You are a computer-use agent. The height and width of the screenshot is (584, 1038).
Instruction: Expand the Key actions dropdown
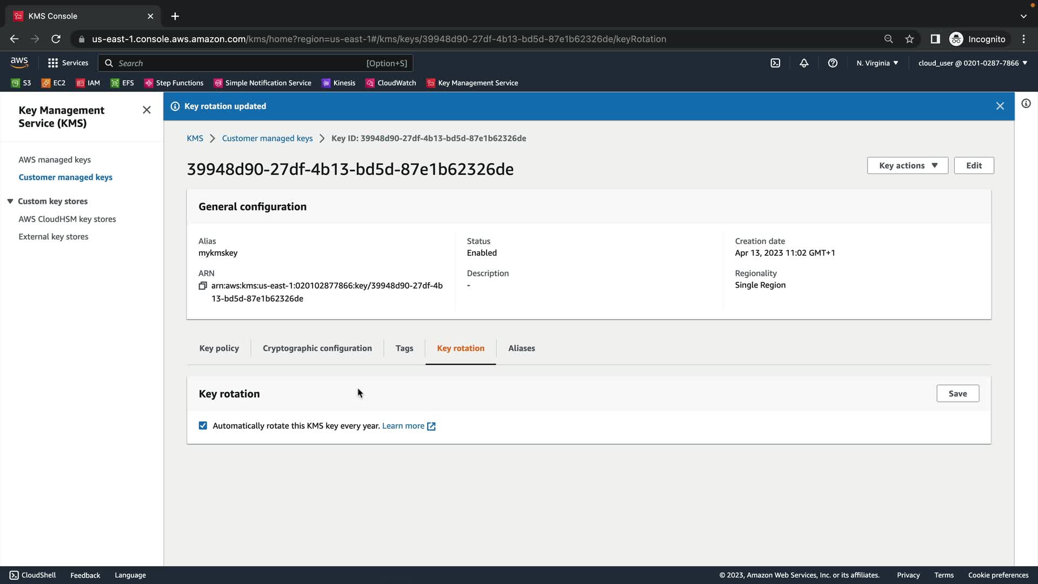pos(907,165)
